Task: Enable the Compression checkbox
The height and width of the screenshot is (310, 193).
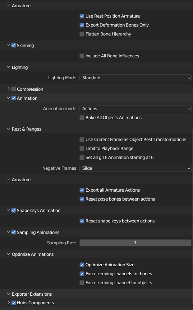Action: pos(14,89)
